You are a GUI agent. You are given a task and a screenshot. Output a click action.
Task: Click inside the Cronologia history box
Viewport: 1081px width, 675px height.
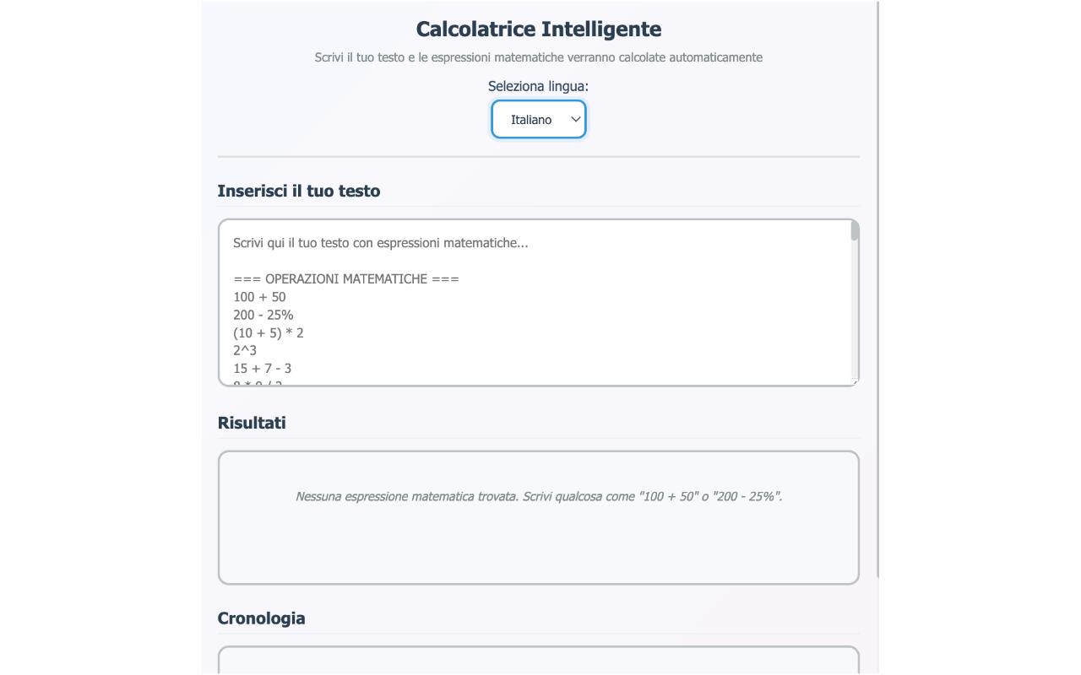pos(539,661)
